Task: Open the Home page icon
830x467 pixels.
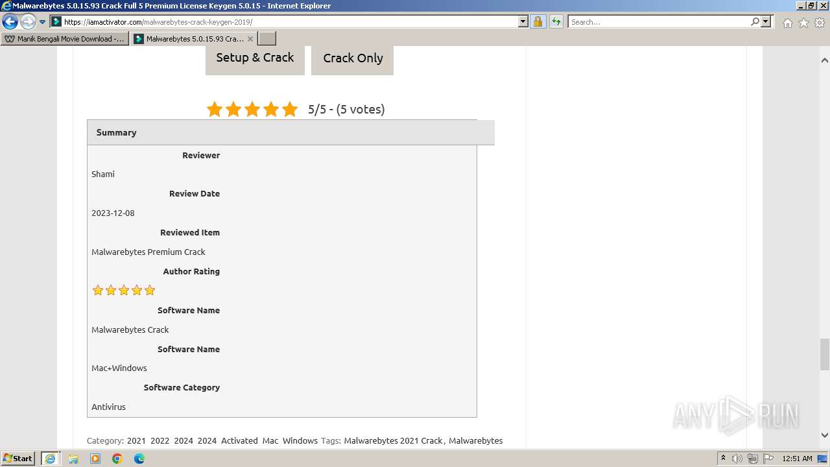Action: (x=787, y=23)
